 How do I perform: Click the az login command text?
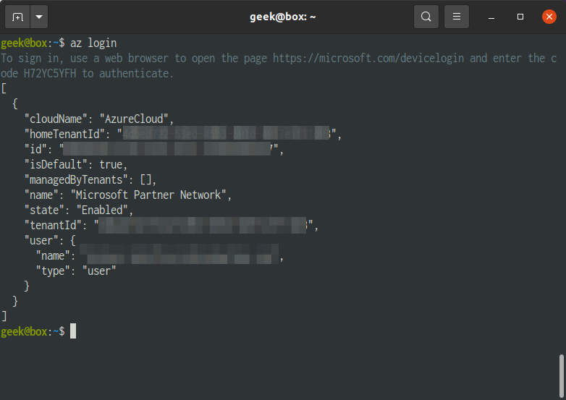(x=93, y=43)
